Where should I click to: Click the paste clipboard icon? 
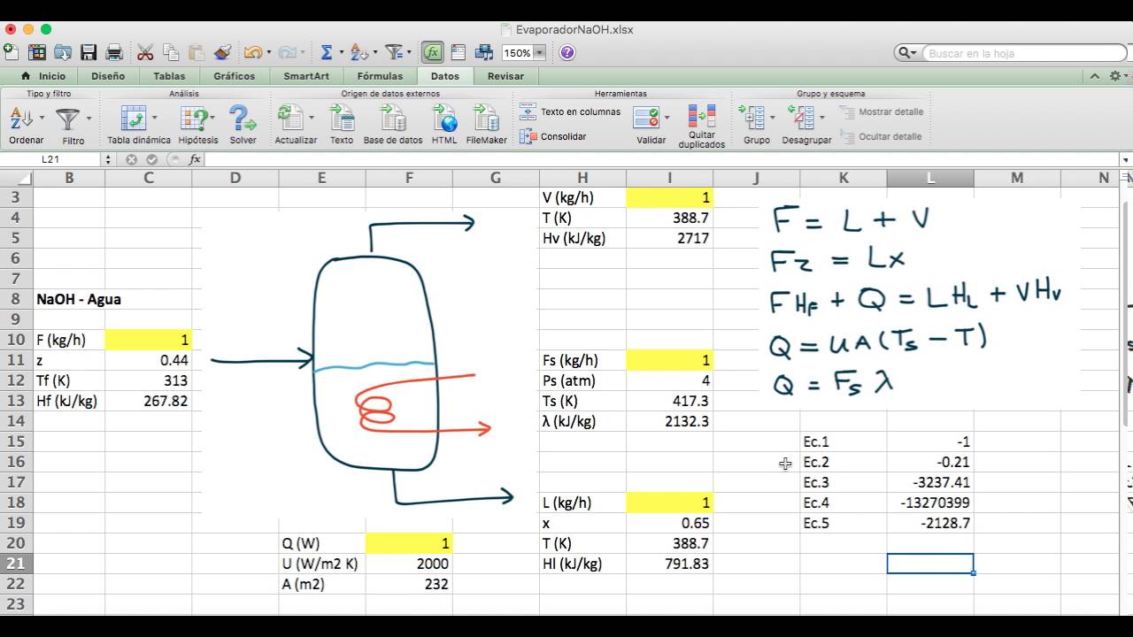197,52
